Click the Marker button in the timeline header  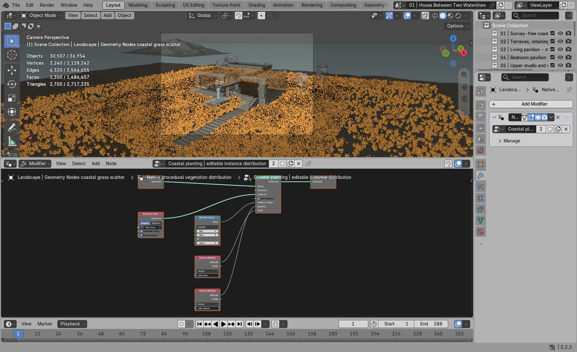pos(45,324)
